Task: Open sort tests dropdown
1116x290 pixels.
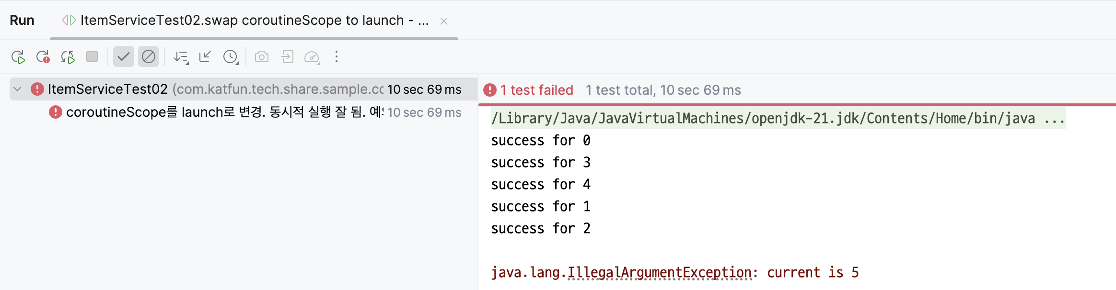Action: coord(181,57)
